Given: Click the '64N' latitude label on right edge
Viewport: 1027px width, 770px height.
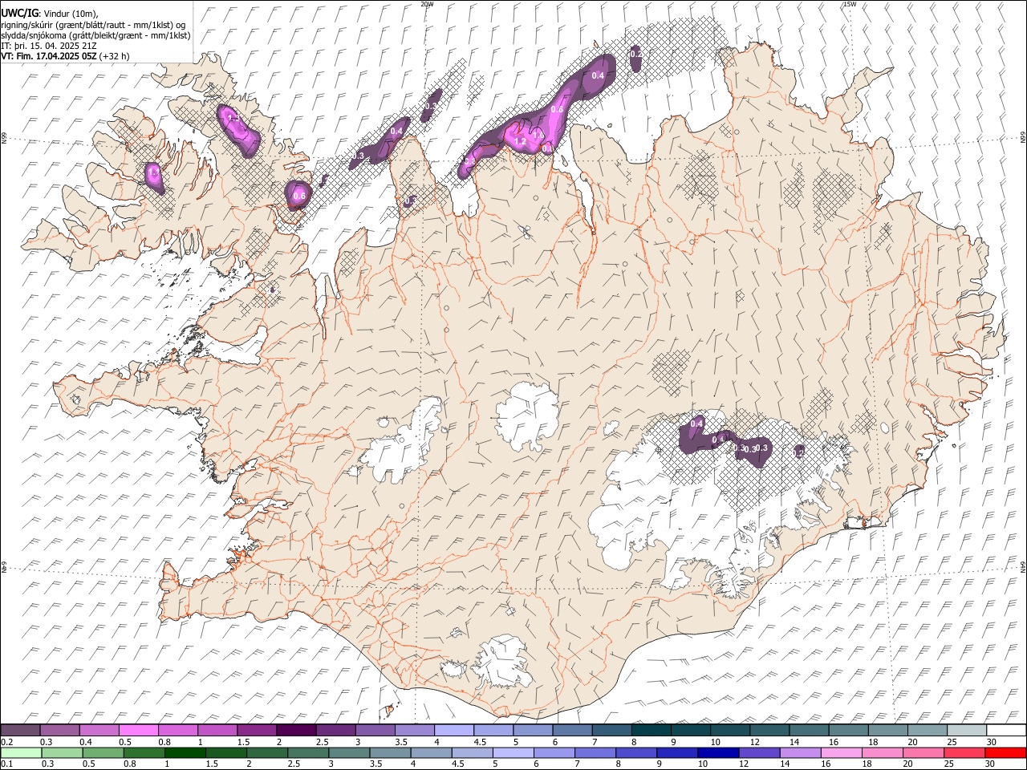Looking at the screenshot, I should pos(1023,566).
